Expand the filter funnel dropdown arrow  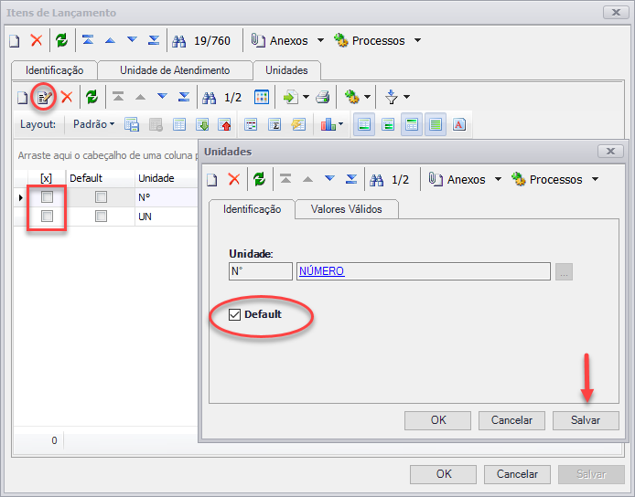click(407, 97)
